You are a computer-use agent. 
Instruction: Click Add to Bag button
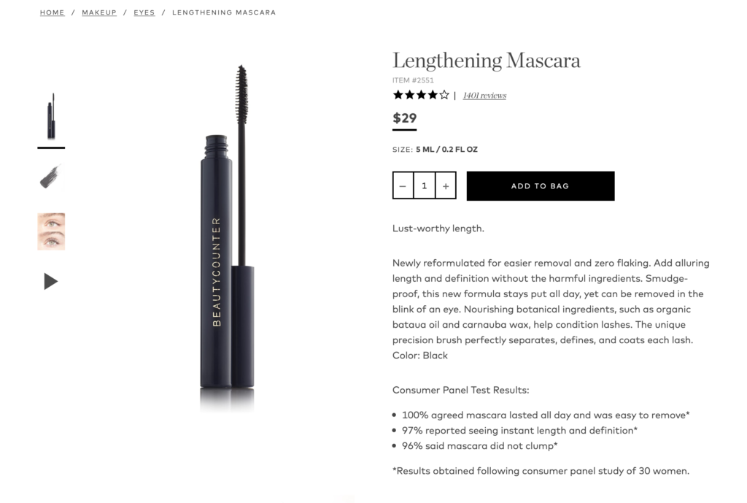541,186
